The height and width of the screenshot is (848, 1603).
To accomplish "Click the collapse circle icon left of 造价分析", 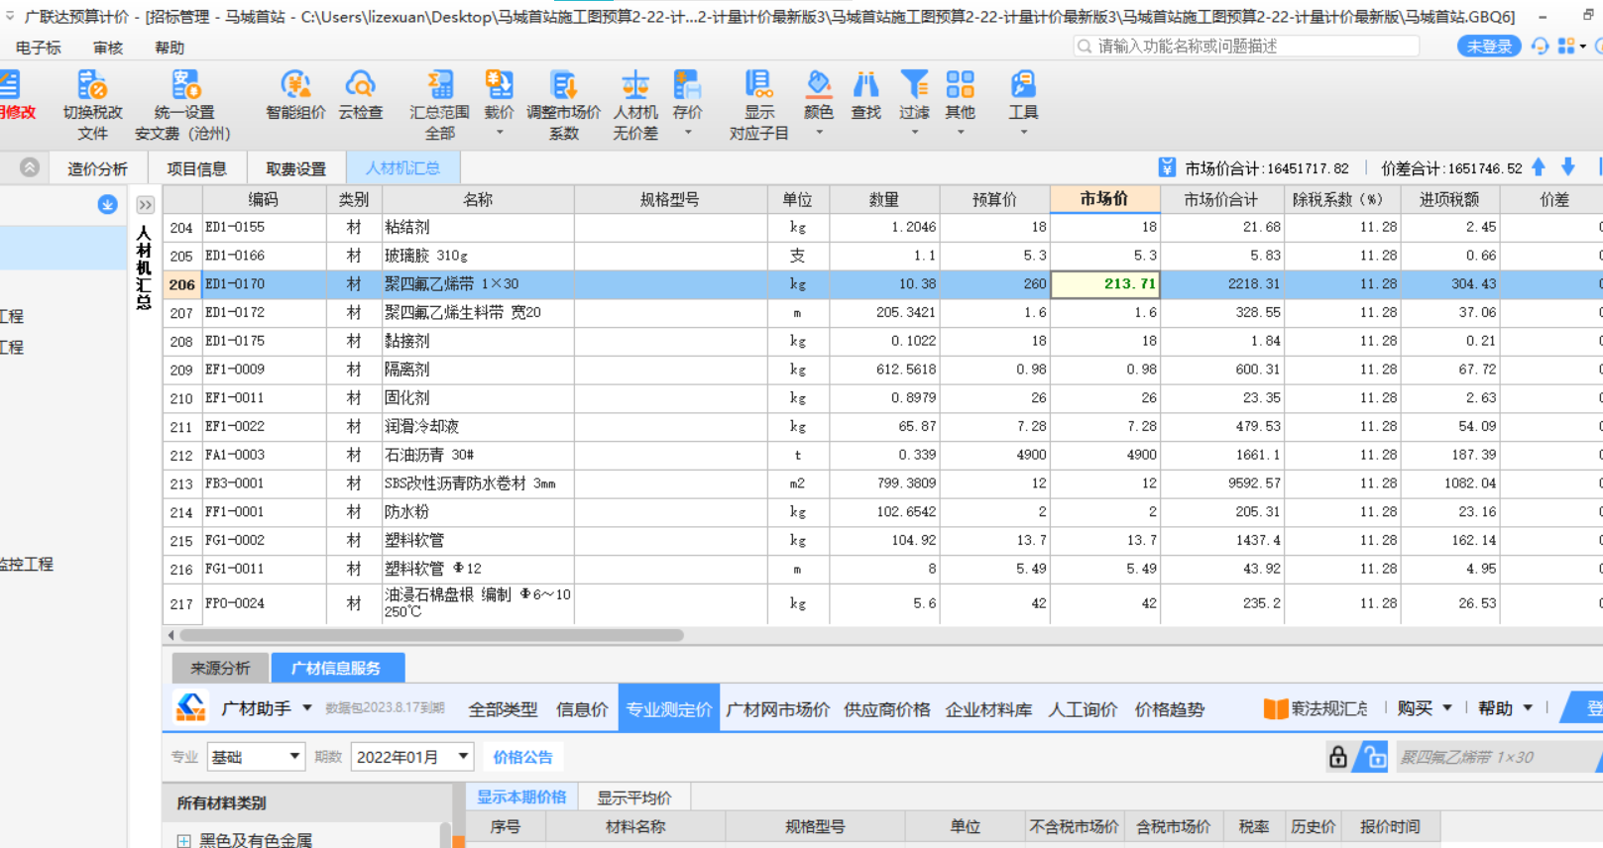I will click(x=30, y=167).
